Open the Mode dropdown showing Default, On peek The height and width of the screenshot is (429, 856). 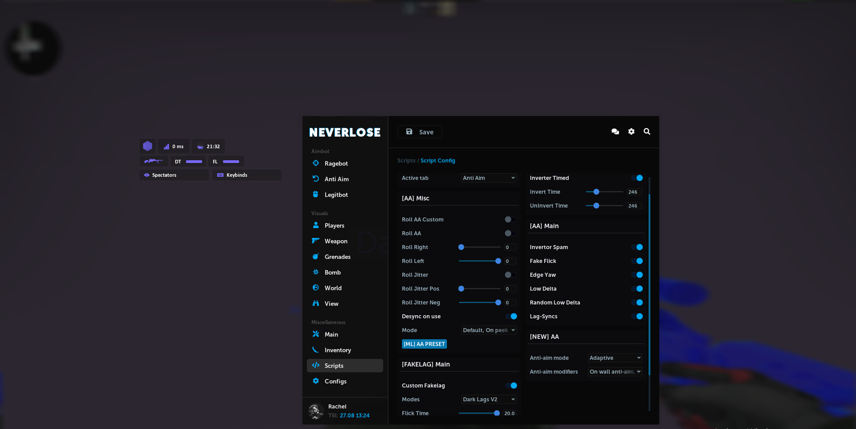[488, 330]
